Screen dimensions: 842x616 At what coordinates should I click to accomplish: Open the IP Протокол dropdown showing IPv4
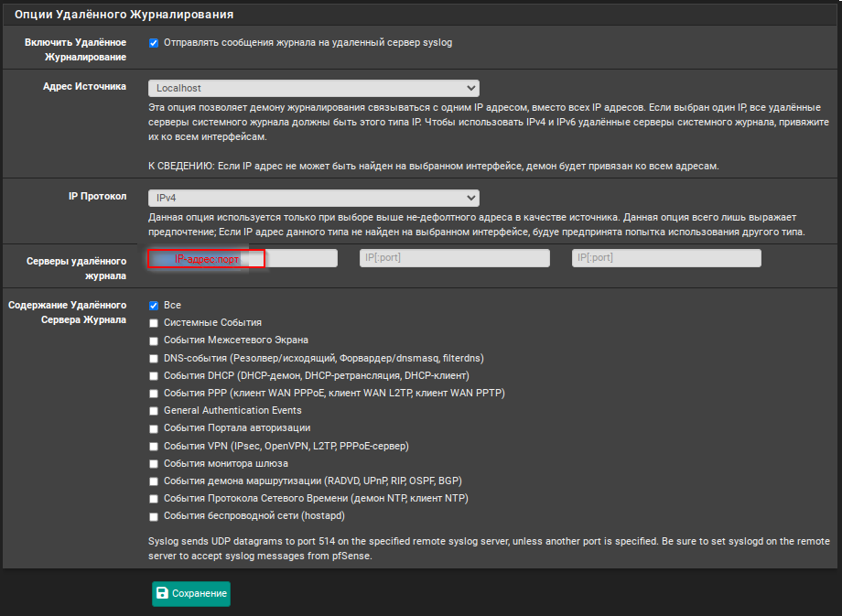314,199
